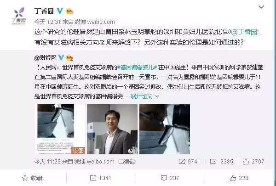
Task: Open the @丁香园 mention link
Action: [244, 32]
